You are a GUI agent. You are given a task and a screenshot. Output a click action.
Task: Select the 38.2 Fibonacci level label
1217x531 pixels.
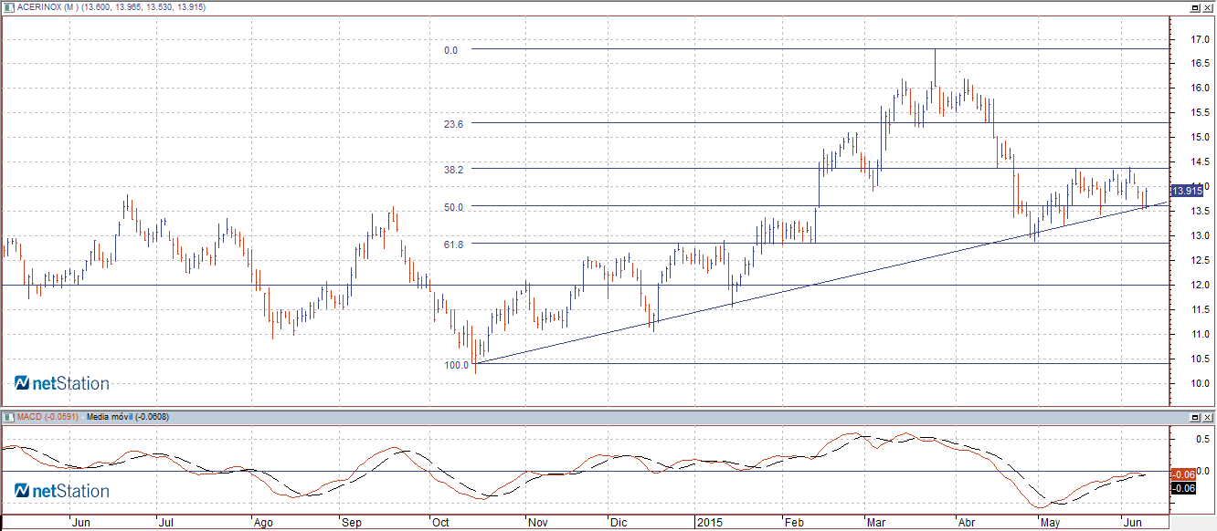tap(454, 170)
